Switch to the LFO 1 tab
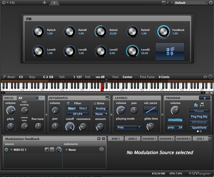This screenshot has width=214, height=177. point(200,139)
